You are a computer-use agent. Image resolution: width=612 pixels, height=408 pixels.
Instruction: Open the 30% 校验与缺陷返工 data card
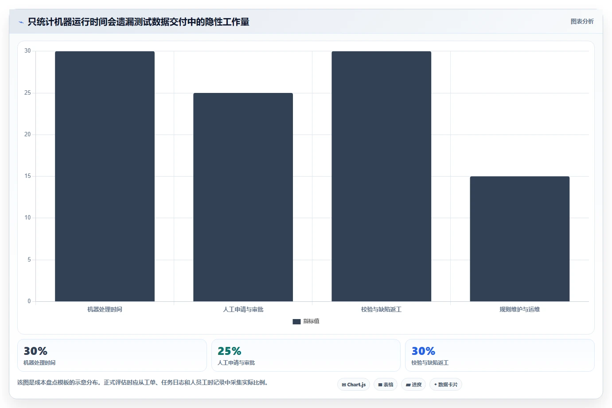click(499, 355)
